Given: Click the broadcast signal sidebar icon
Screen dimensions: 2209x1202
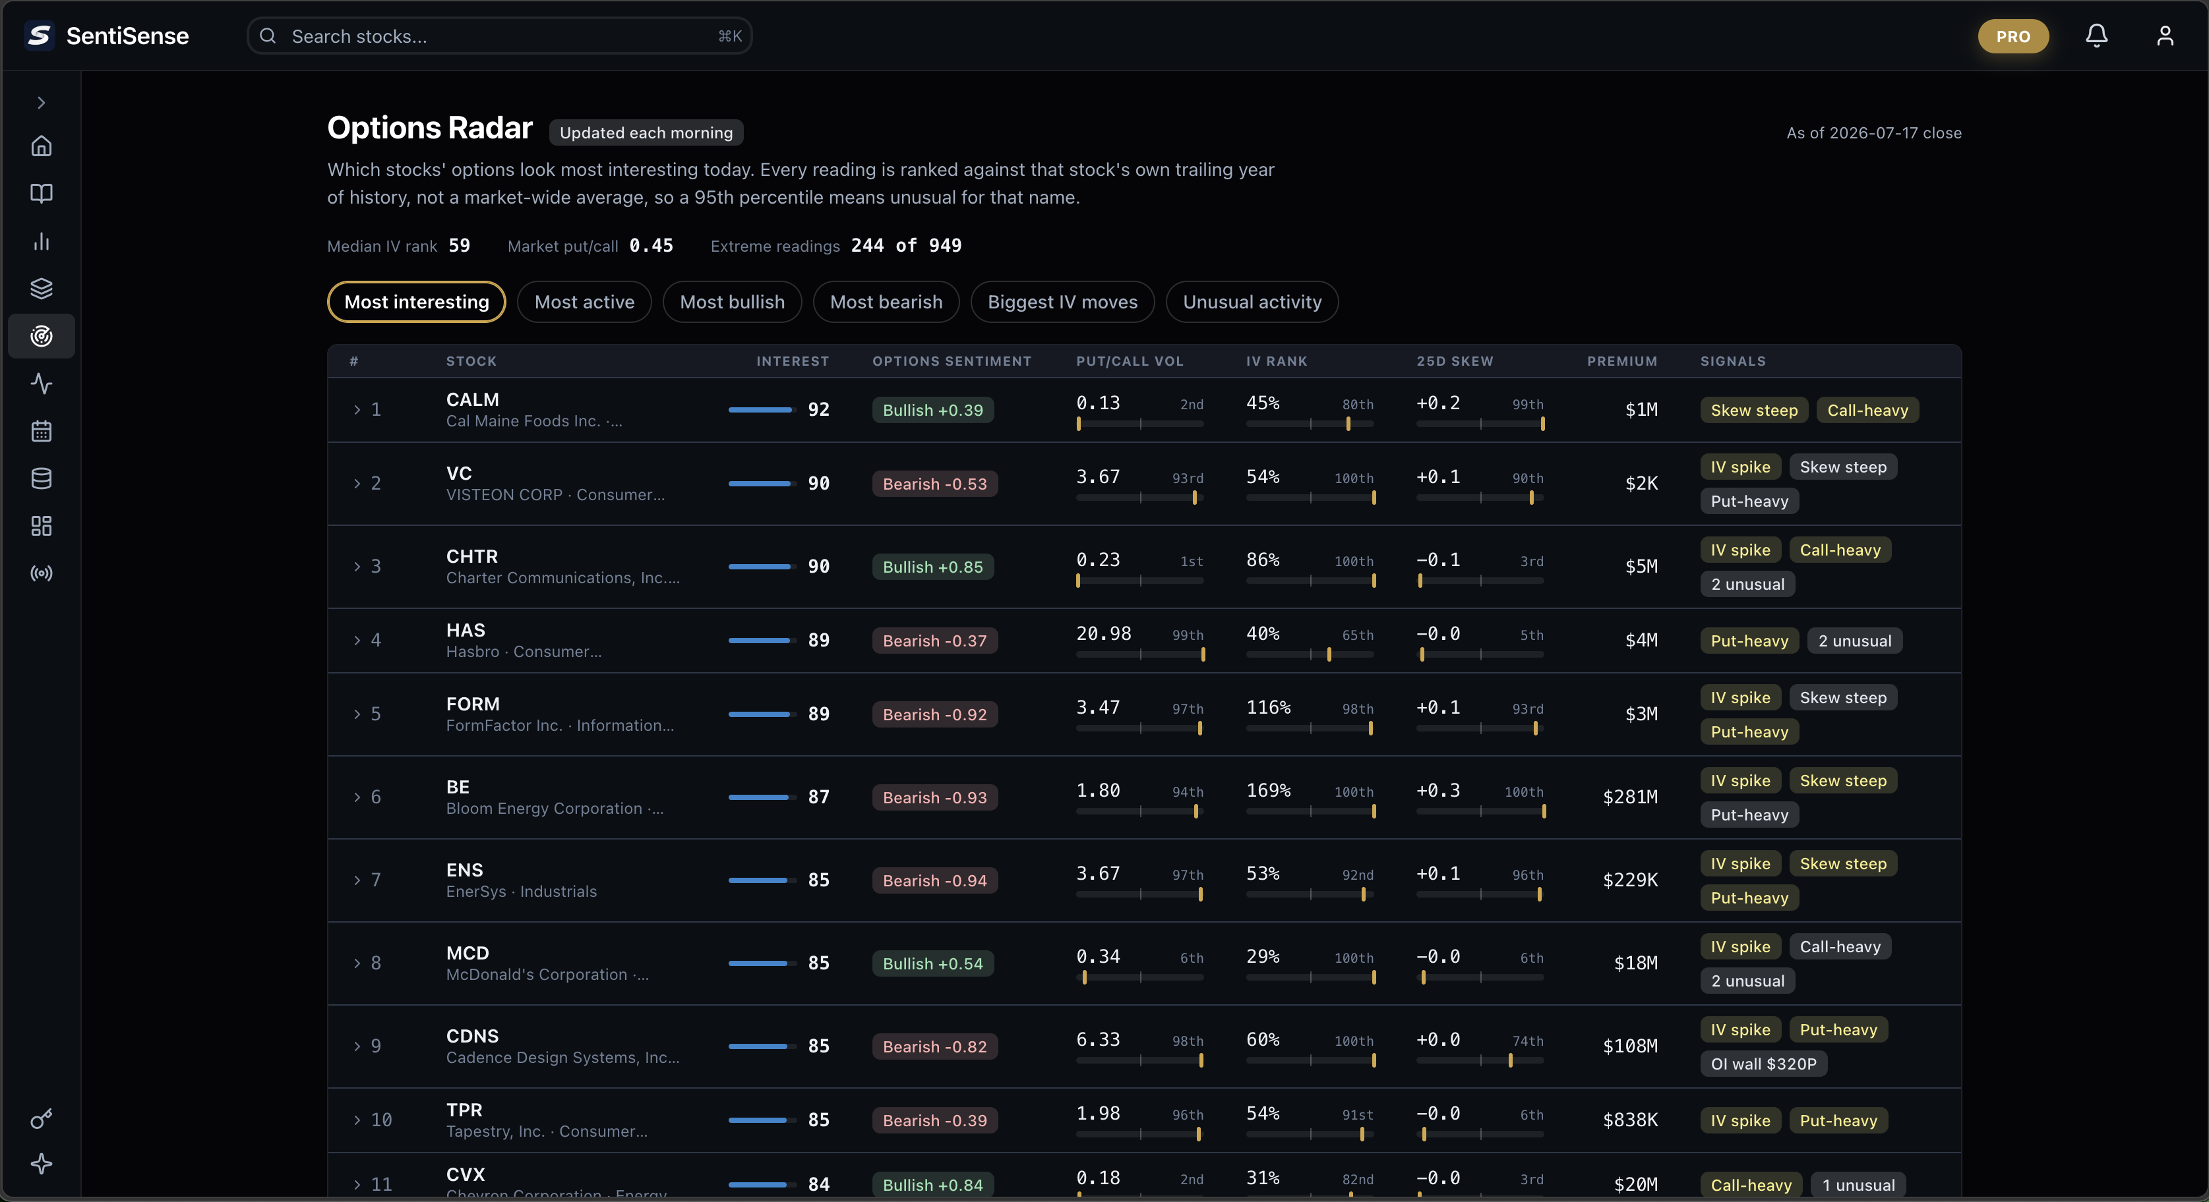Looking at the screenshot, I should pos(41,573).
